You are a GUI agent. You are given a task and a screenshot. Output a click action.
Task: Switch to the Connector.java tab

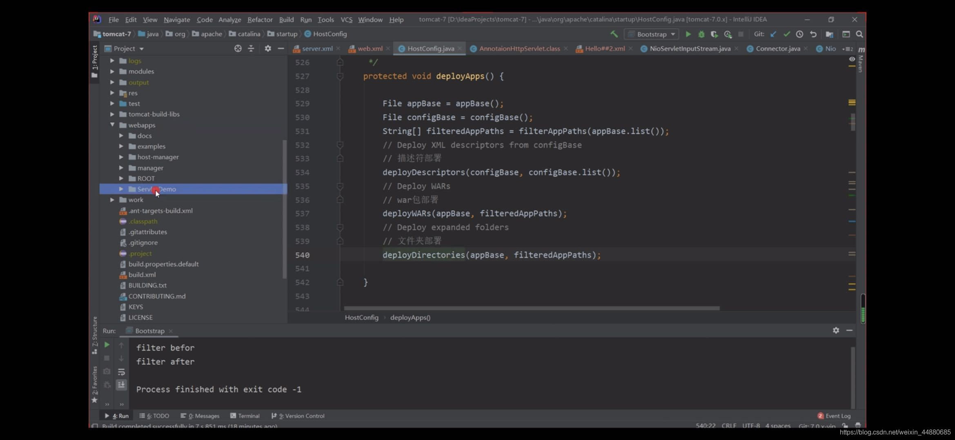click(x=778, y=48)
